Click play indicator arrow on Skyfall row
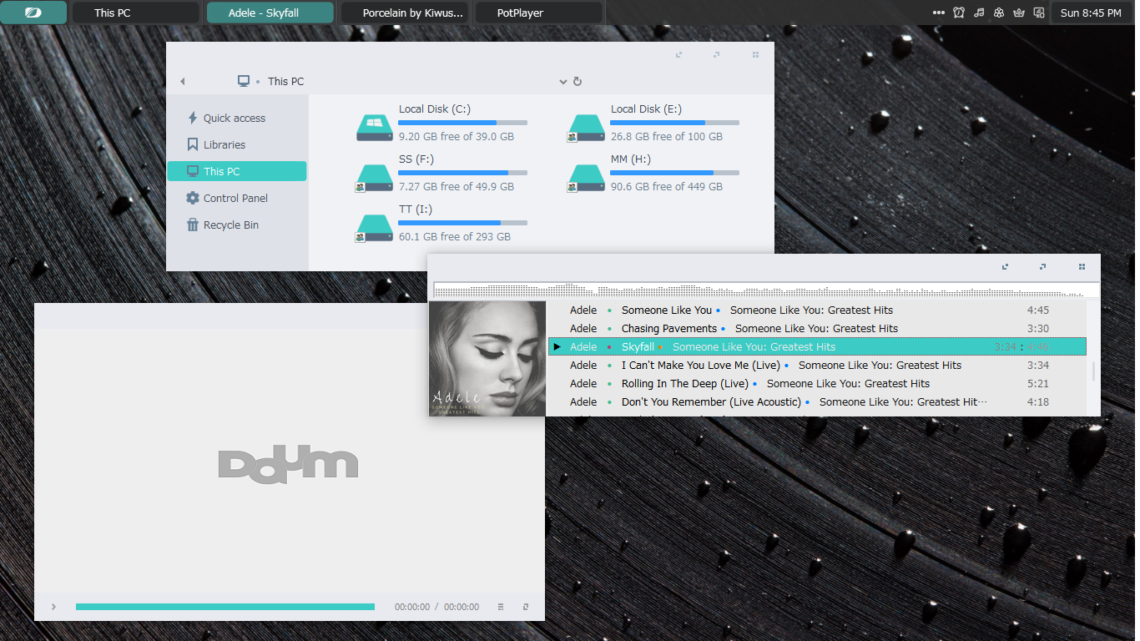 tap(557, 346)
